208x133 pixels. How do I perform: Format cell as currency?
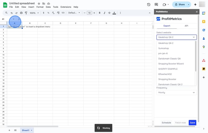pyautogui.click(x=43, y=13)
